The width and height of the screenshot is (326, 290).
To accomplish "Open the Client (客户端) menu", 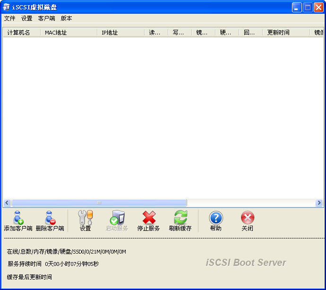I will point(46,18).
